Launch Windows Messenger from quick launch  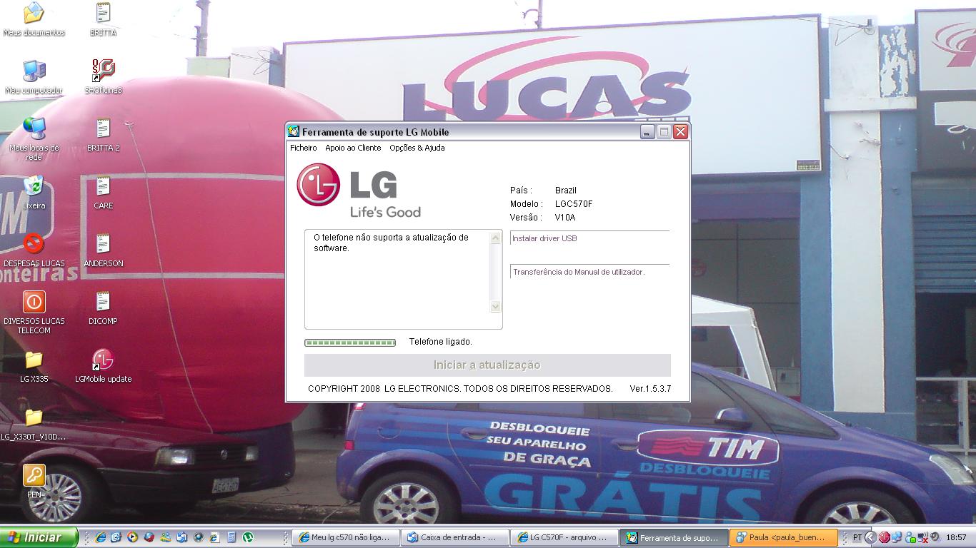(166, 537)
